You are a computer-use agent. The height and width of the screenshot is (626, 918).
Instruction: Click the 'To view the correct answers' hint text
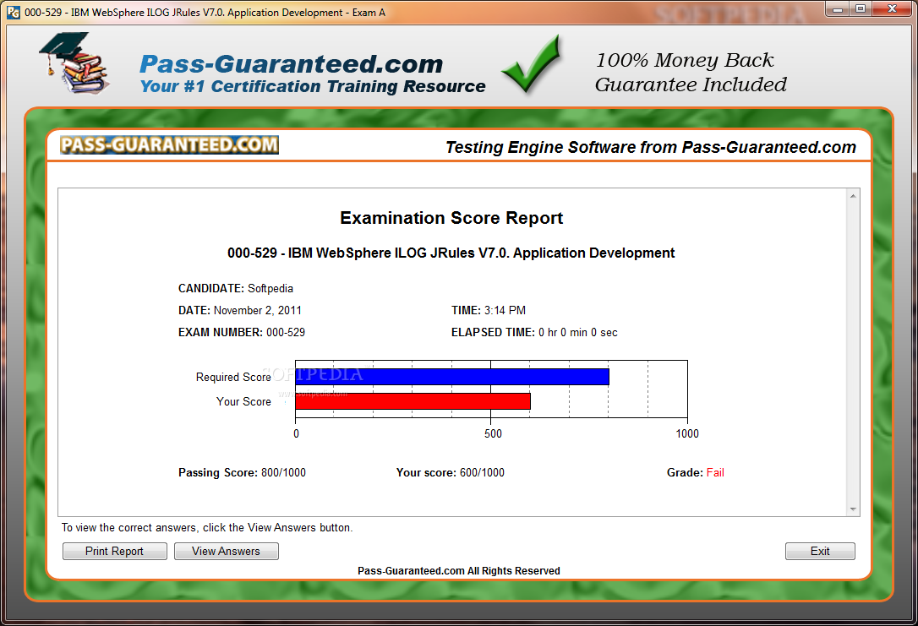[x=207, y=528]
